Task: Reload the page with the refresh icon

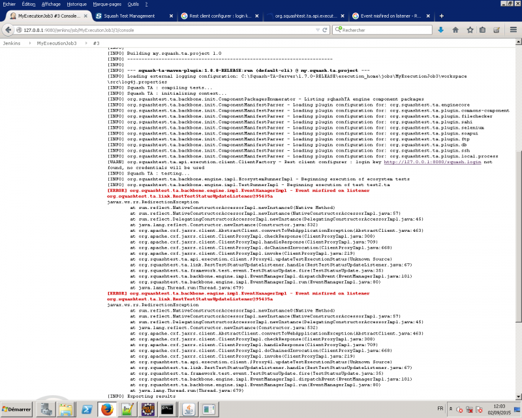Action: [x=326, y=29]
